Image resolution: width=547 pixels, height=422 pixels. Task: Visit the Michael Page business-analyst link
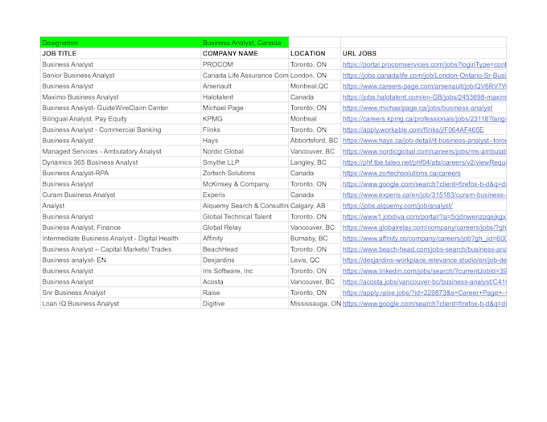[x=417, y=108]
